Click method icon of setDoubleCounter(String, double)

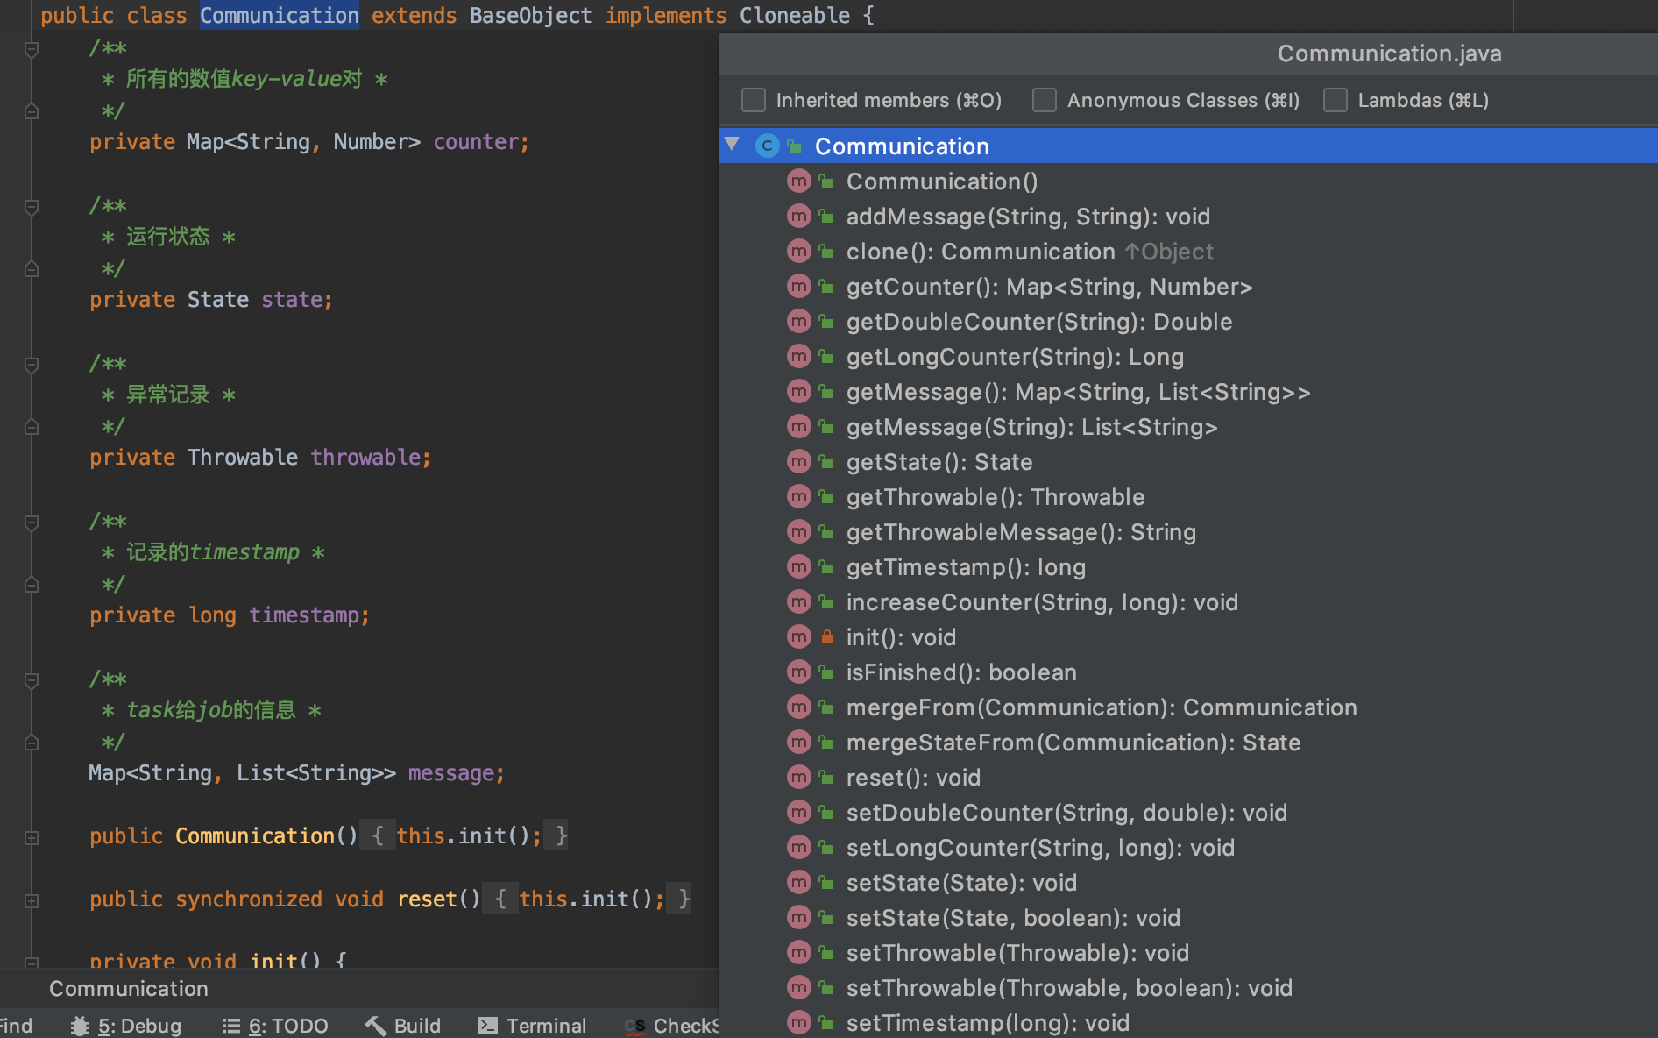(798, 812)
